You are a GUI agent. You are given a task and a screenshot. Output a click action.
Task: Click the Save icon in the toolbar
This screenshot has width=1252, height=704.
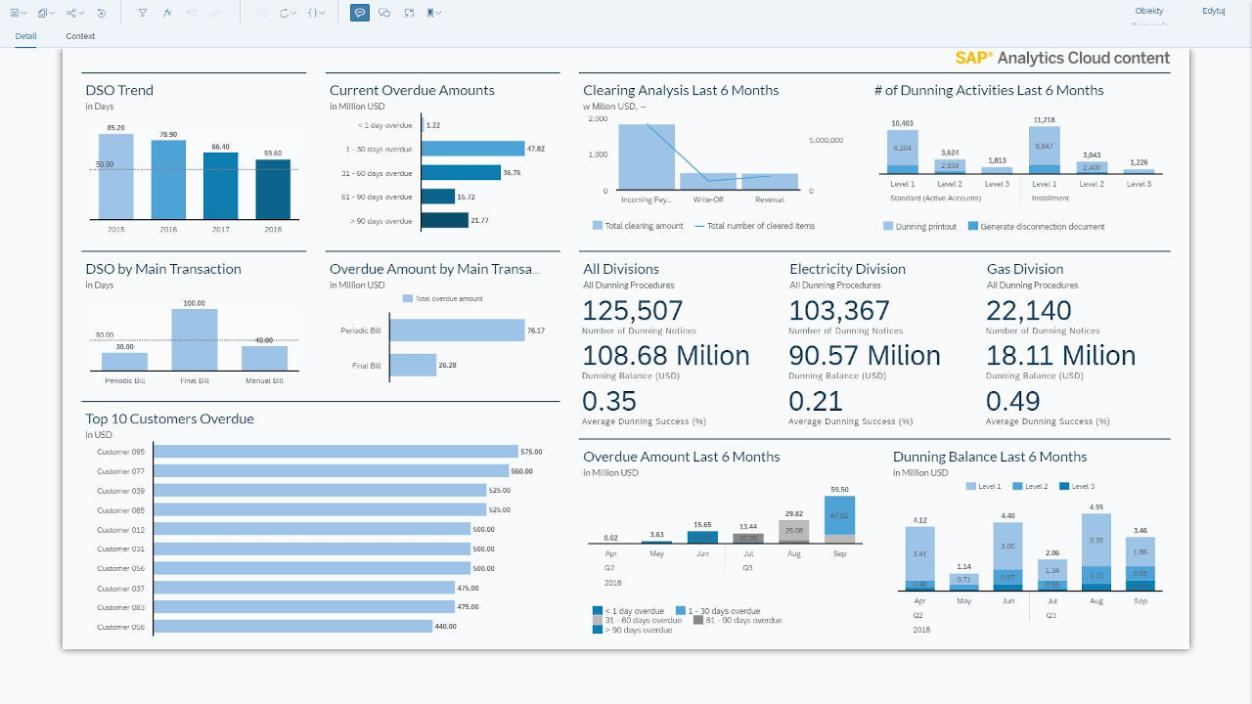pyautogui.click(x=15, y=13)
